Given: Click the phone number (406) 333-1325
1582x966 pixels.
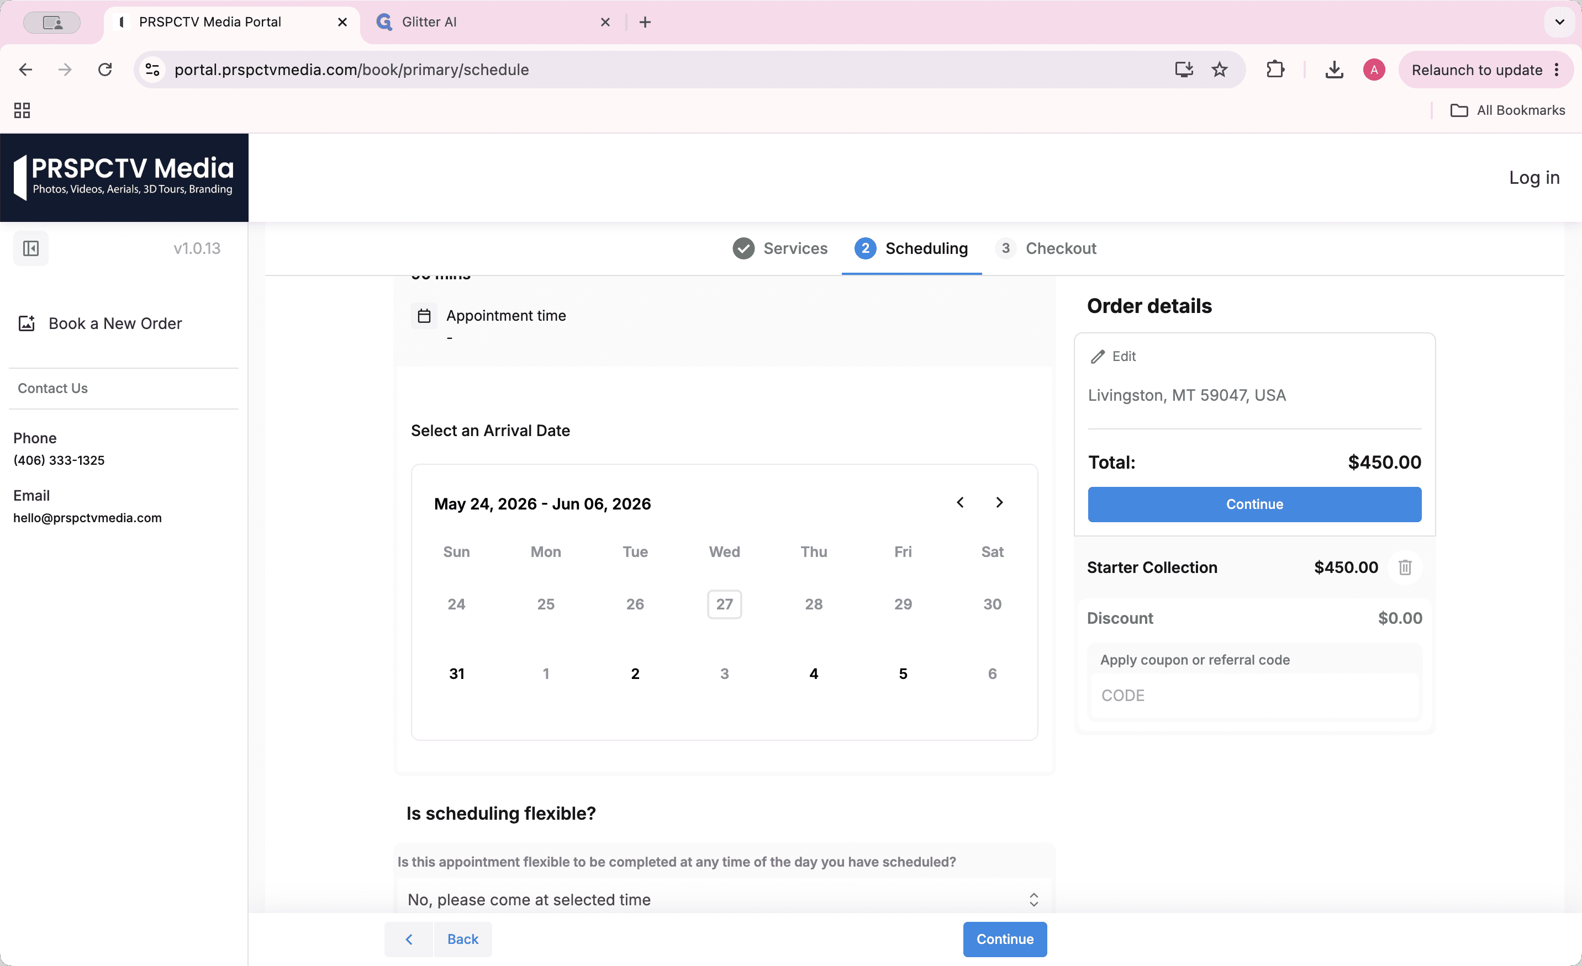Looking at the screenshot, I should pos(59,460).
